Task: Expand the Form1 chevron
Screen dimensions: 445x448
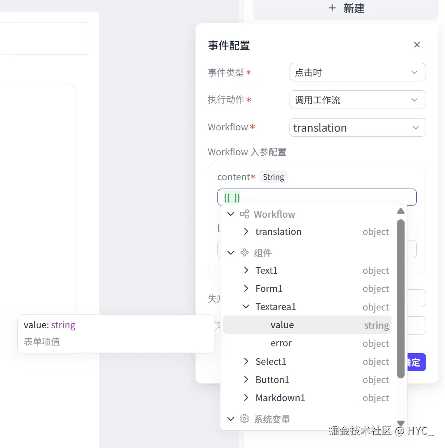Action: (x=246, y=289)
